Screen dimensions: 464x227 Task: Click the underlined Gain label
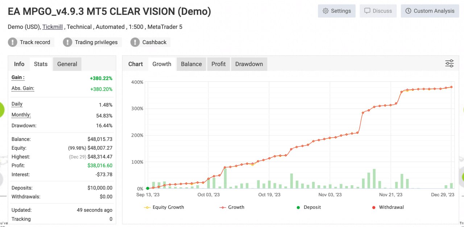pos(18,77)
